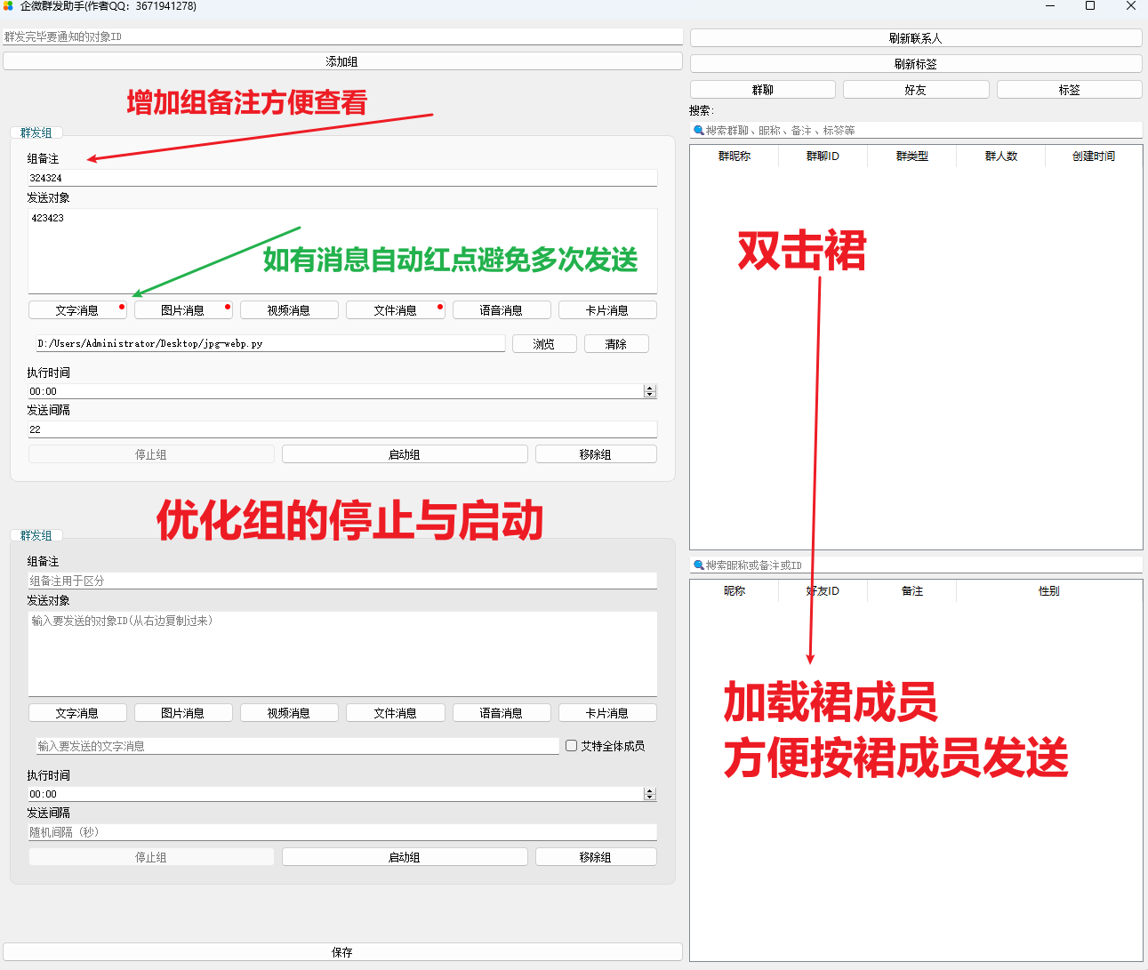
Task: Select the red-dotted 图片消息 button
Action: point(182,310)
